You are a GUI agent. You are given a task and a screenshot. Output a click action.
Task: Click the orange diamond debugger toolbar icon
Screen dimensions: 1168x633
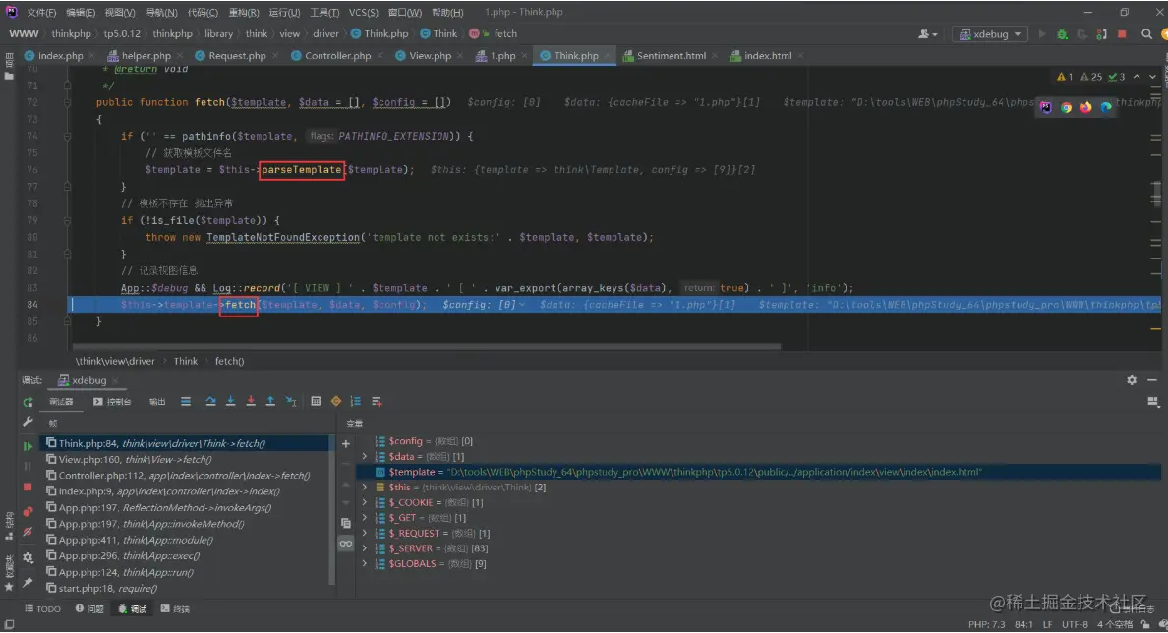pos(336,401)
